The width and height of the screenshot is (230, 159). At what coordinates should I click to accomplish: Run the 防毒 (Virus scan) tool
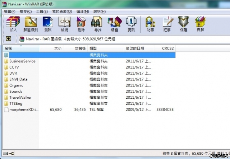[150, 24]
